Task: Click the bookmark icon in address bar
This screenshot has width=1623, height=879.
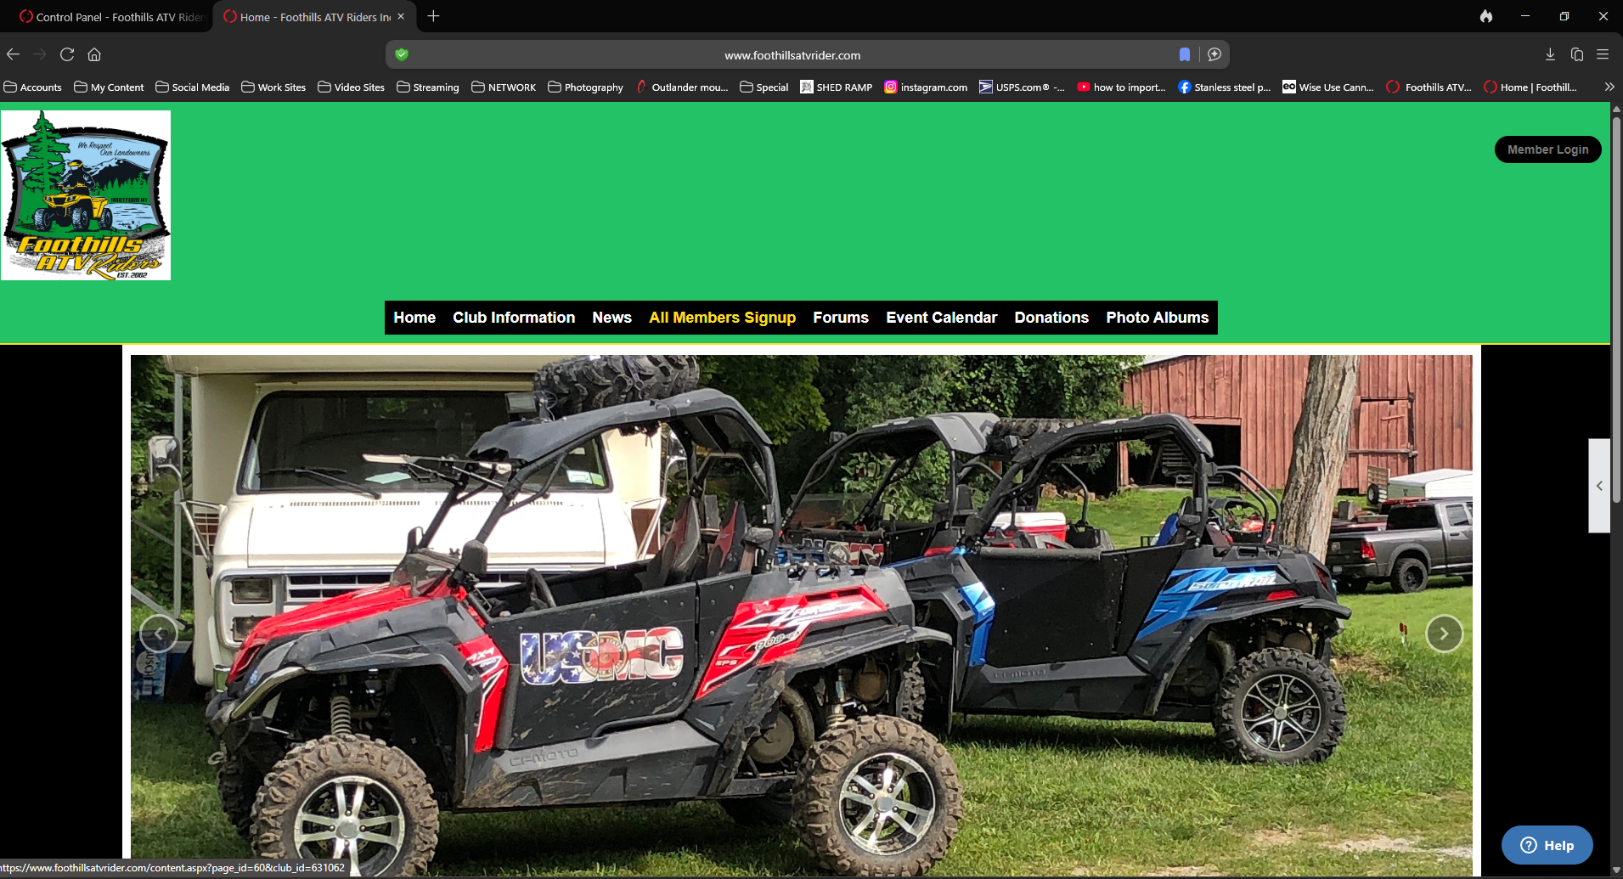Action: [1185, 54]
